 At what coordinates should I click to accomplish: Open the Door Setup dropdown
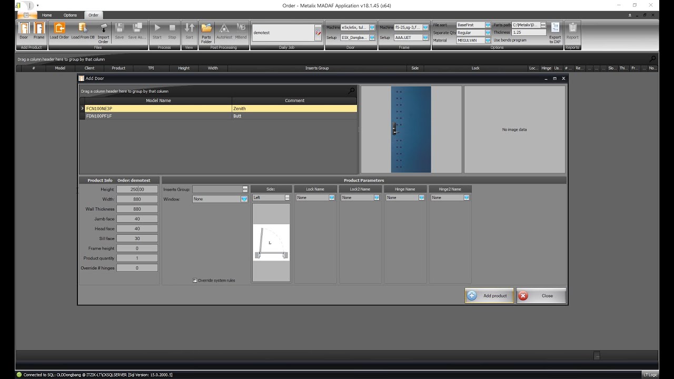click(372, 38)
